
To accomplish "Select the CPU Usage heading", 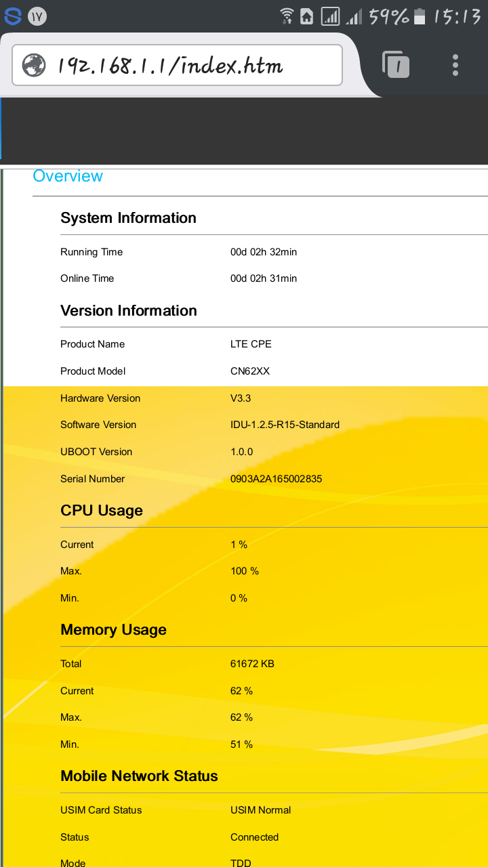I will [102, 511].
